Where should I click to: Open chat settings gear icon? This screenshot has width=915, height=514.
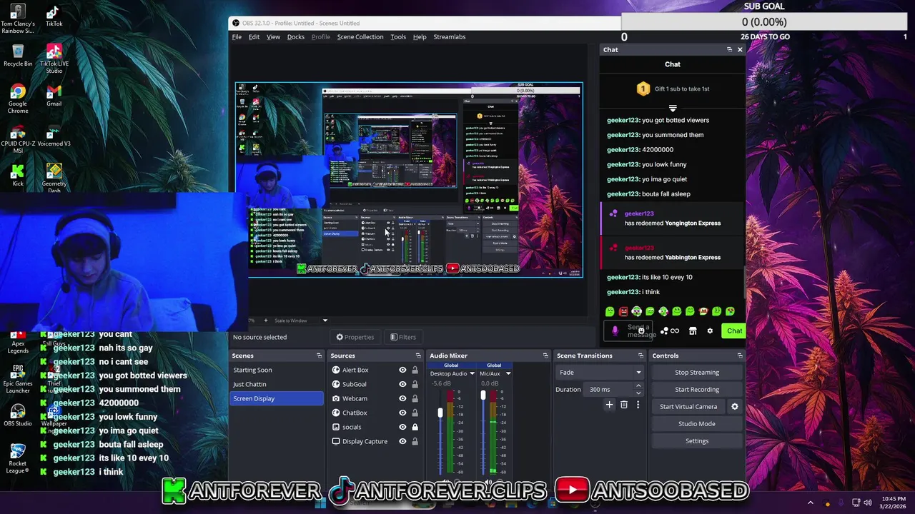(710, 331)
